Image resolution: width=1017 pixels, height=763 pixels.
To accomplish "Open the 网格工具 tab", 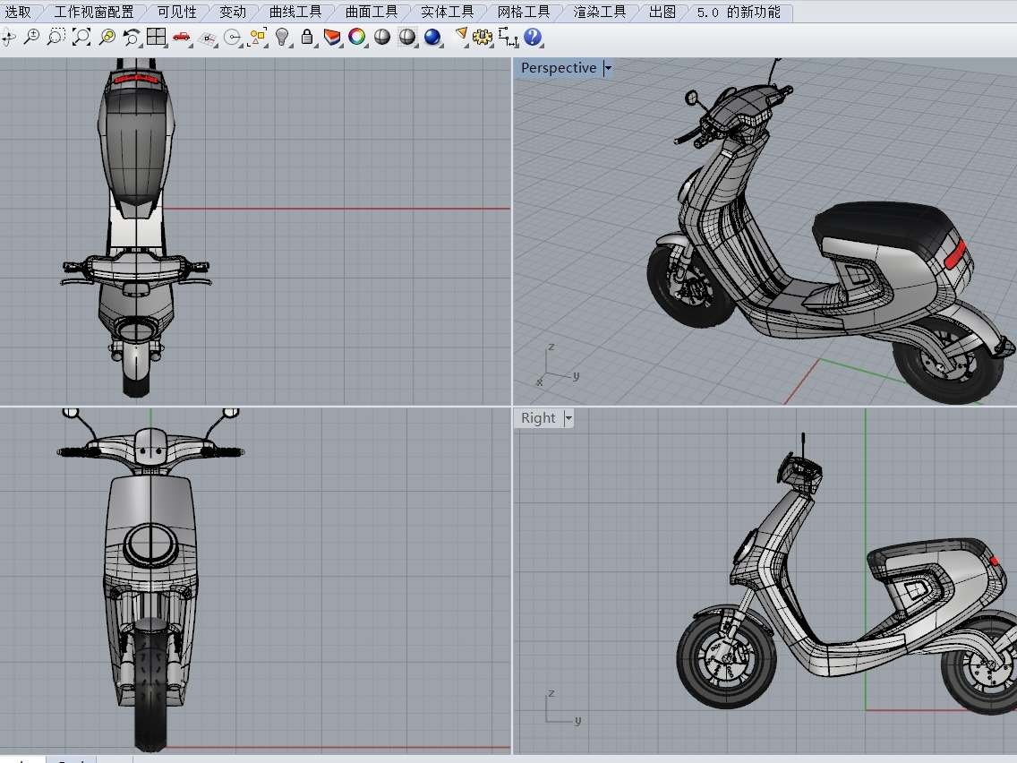I will 523,12.
